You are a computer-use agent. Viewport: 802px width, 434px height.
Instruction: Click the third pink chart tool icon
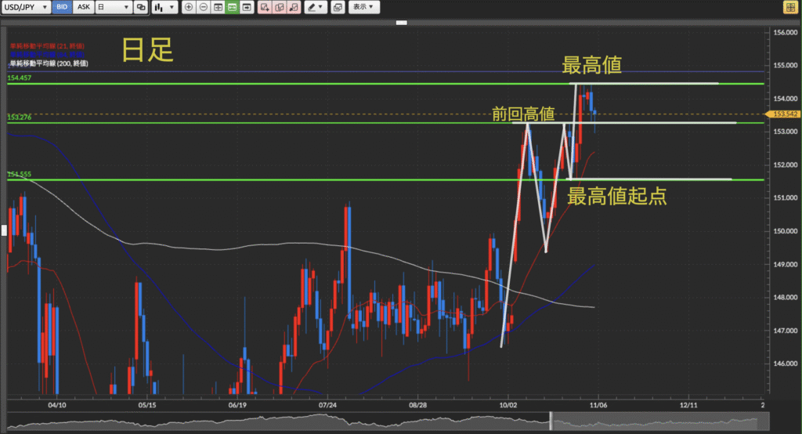click(292, 7)
